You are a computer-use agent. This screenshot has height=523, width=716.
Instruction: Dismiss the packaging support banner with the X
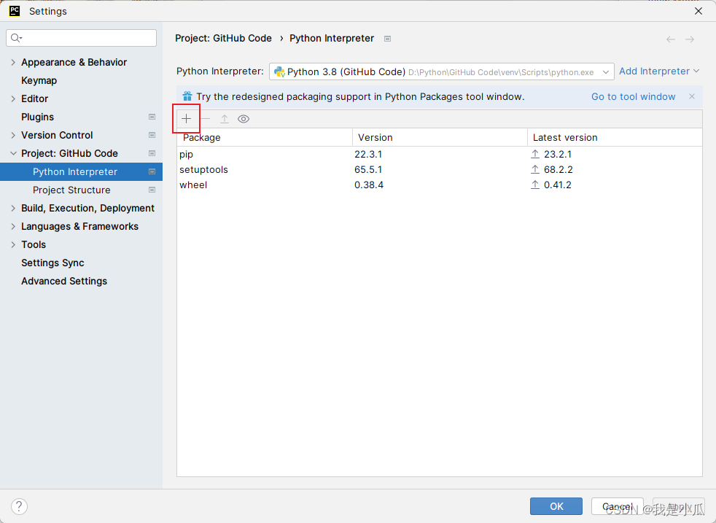(691, 96)
